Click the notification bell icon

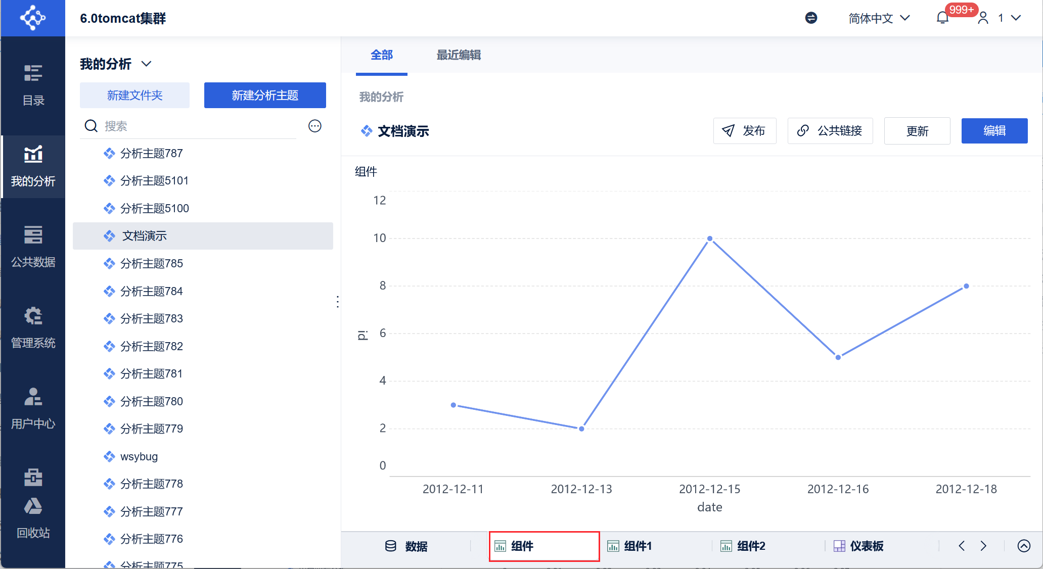pyautogui.click(x=942, y=18)
